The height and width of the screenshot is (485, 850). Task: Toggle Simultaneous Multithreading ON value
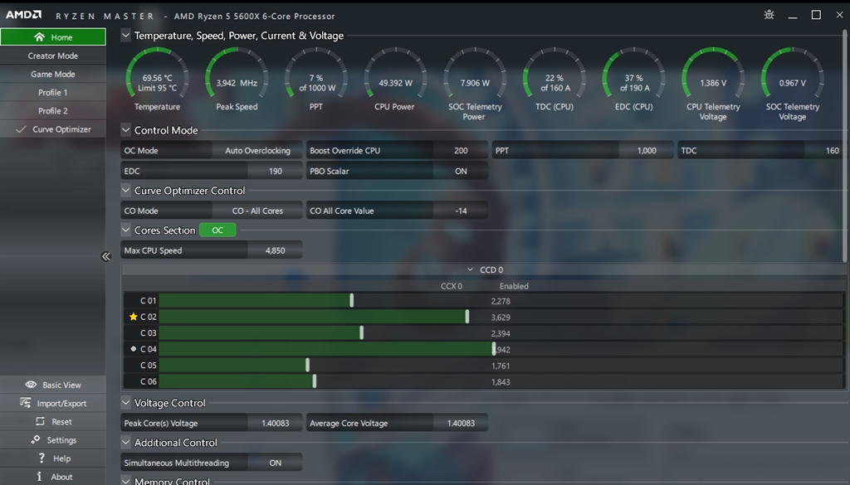tap(276, 463)
